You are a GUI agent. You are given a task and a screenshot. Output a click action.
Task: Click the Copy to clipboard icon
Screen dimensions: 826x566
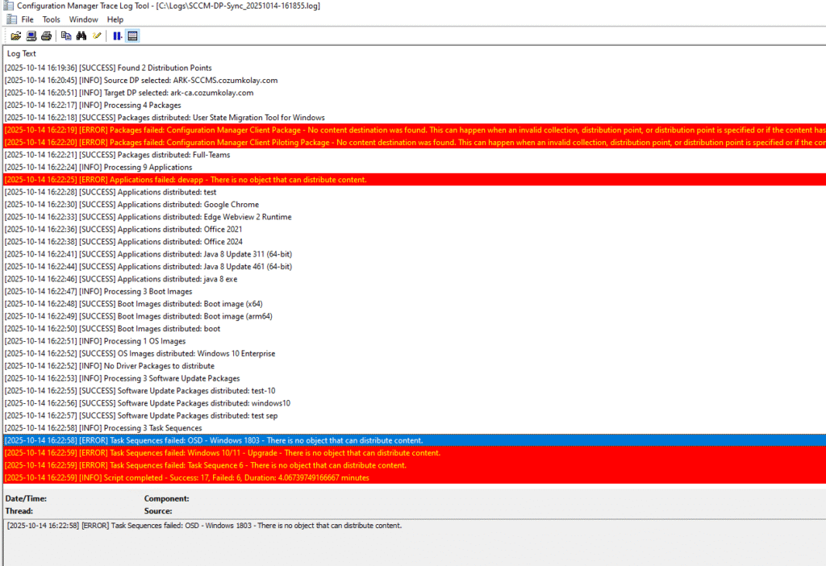coord(67,35)
